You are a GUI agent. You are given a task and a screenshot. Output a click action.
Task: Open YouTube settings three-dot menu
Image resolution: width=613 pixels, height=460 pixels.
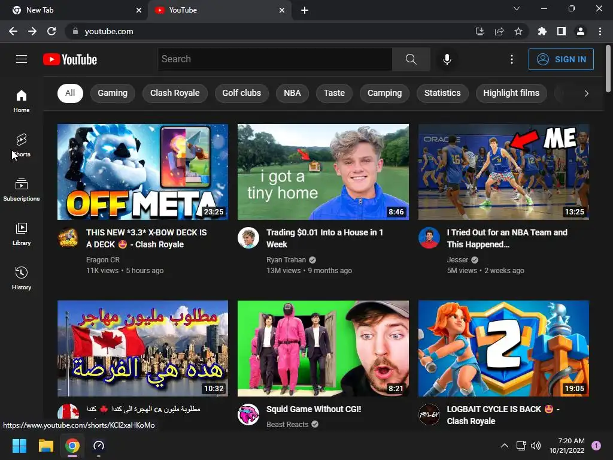511,59
